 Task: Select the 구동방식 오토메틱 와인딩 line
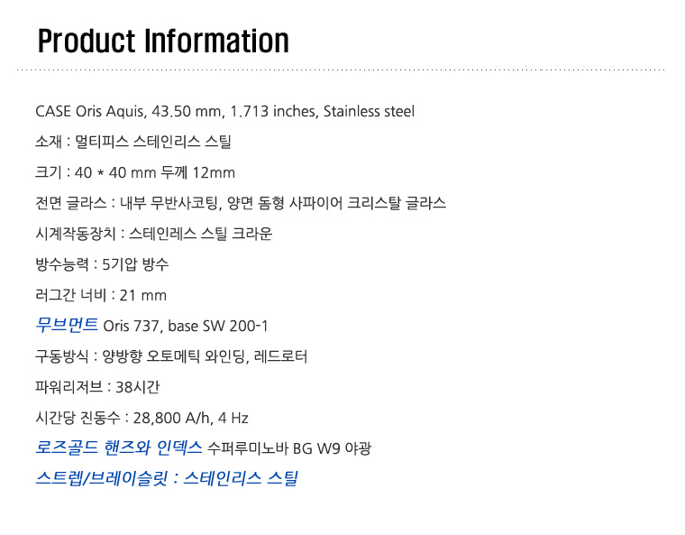(171, 356)
